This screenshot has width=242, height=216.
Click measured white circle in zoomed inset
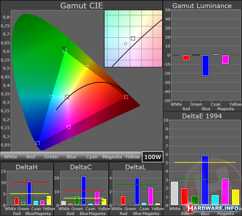126,44
